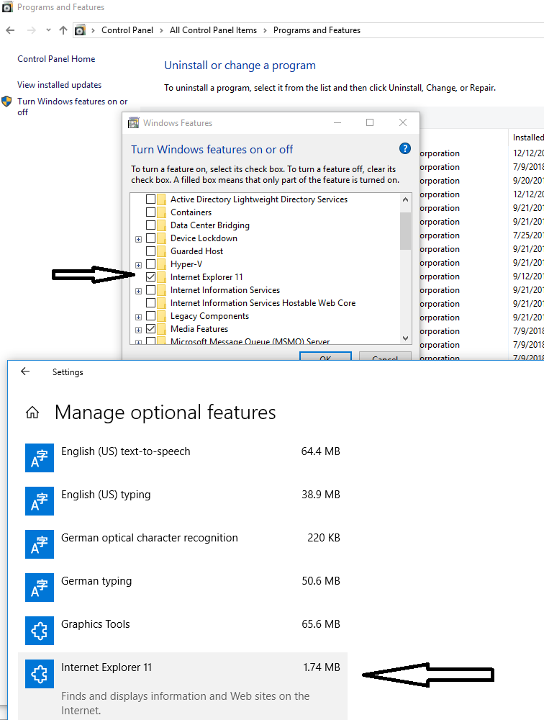
Task: Open recent locations dropdown chevron
Action: pyautogui.click(x=48, y=30)
